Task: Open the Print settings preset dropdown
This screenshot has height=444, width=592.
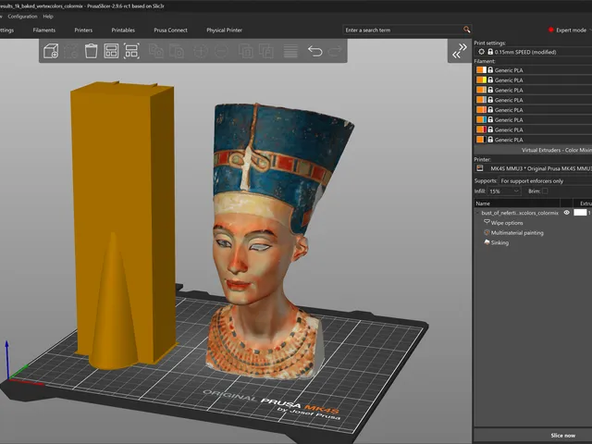Action: point(533,52)
